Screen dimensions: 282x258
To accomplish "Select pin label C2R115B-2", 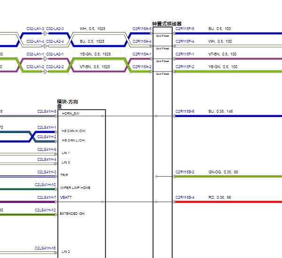I will [x=185, y=172].
